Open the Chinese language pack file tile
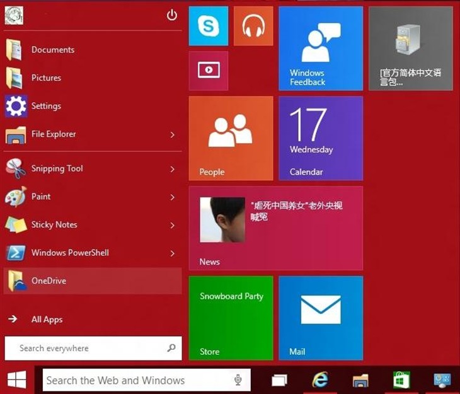The width and height of the screenshot is (460, 394). [x=411, y=49]
